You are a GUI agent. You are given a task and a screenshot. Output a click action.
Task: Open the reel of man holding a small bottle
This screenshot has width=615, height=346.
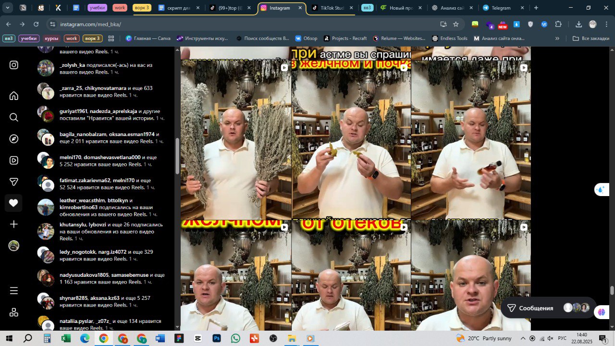point(471,139)
